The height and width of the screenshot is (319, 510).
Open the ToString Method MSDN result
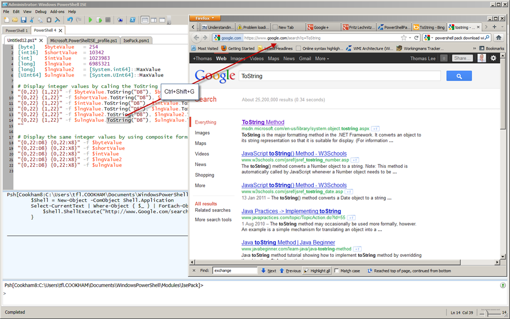point(263,122)
